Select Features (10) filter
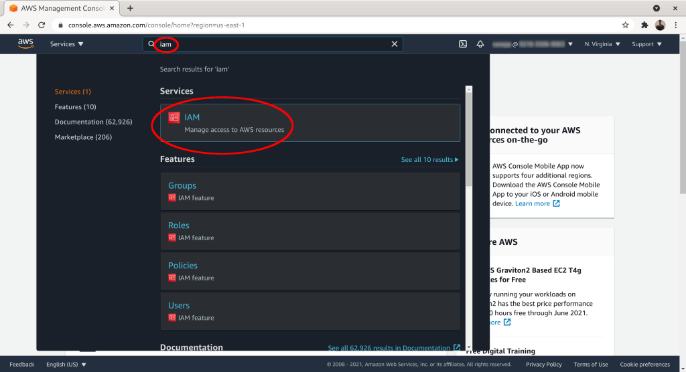The height and width of the screenshot is (372, 686). pos(75,106)
